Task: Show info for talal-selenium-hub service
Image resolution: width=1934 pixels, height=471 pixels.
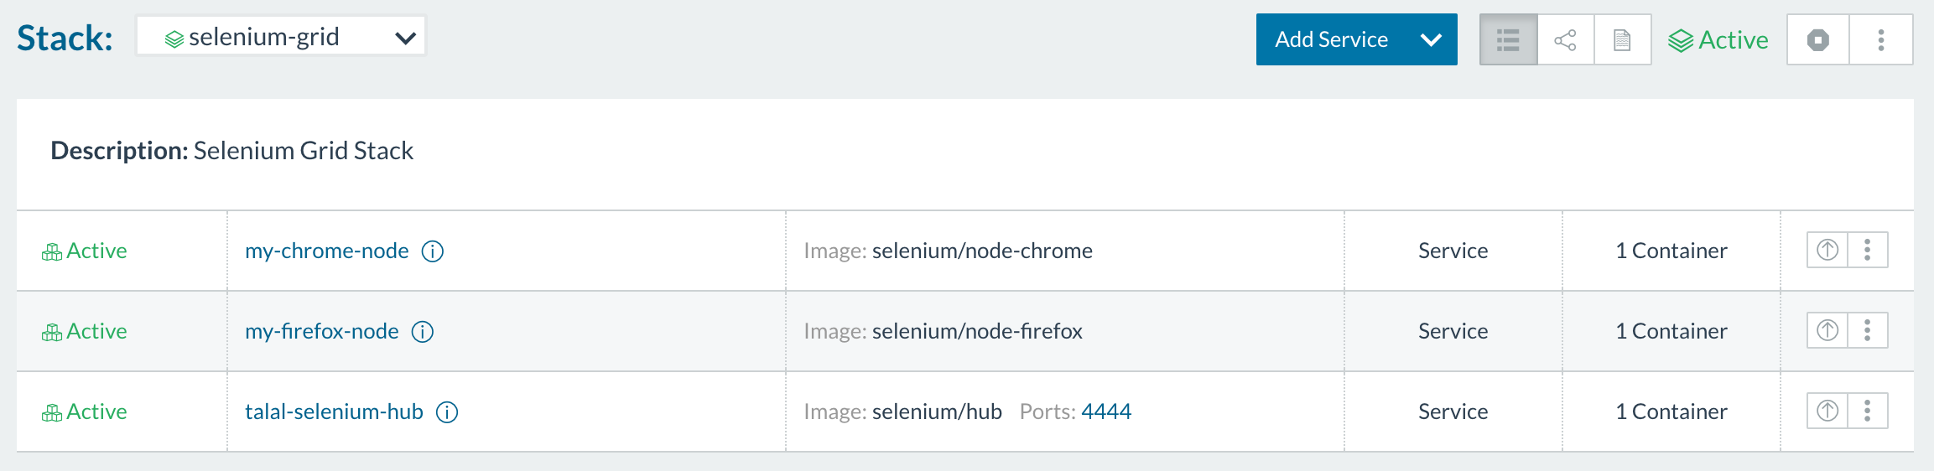Action: [447, 412]
